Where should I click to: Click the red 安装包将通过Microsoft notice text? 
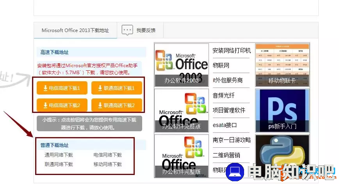pos(87,69)
